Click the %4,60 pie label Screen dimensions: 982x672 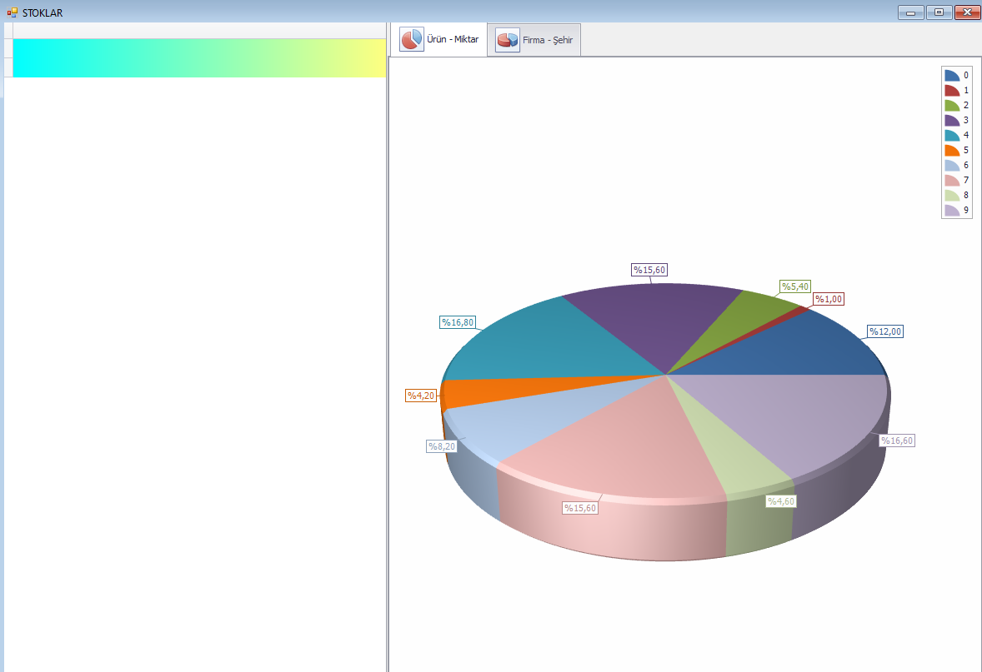[781, 501]
